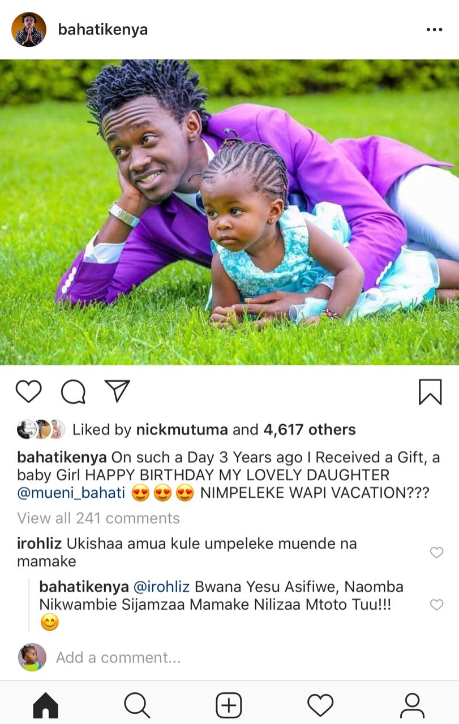Viewport: 459px width, 724px height.
Task: Open comments via speech bubble icon
Action: coord(73,391)
